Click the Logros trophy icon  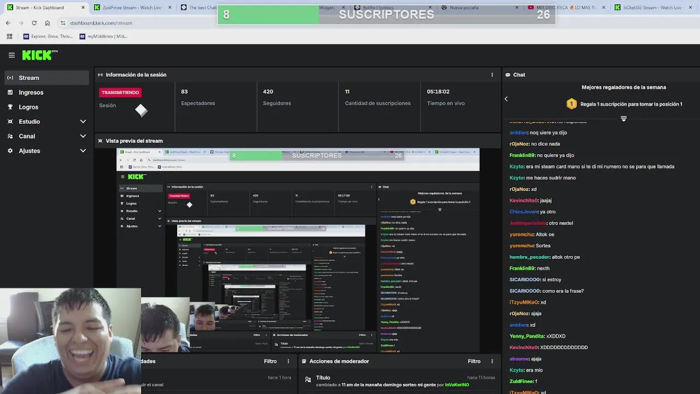point(10,107)
